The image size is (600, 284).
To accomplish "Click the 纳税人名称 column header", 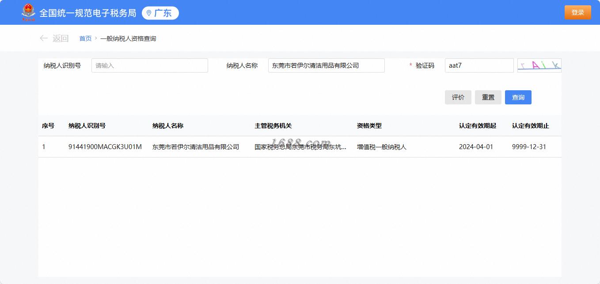I will 168,126.
